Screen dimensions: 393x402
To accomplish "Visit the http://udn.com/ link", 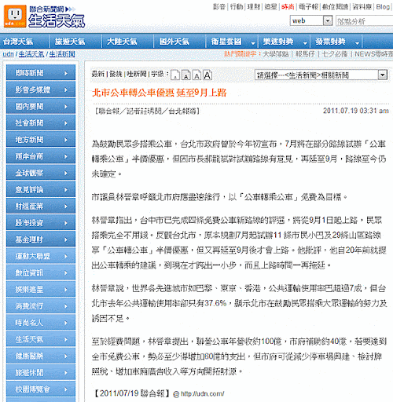I will tap(202, 393).
